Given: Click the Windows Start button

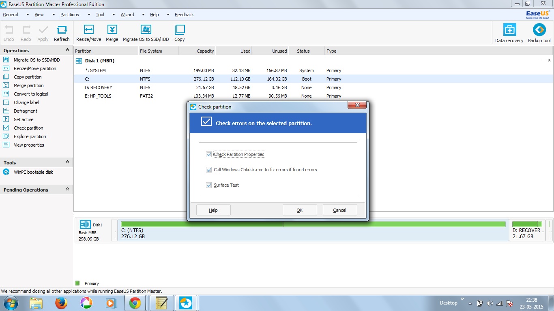Looking at the screenshot, I should coord(11,303).
